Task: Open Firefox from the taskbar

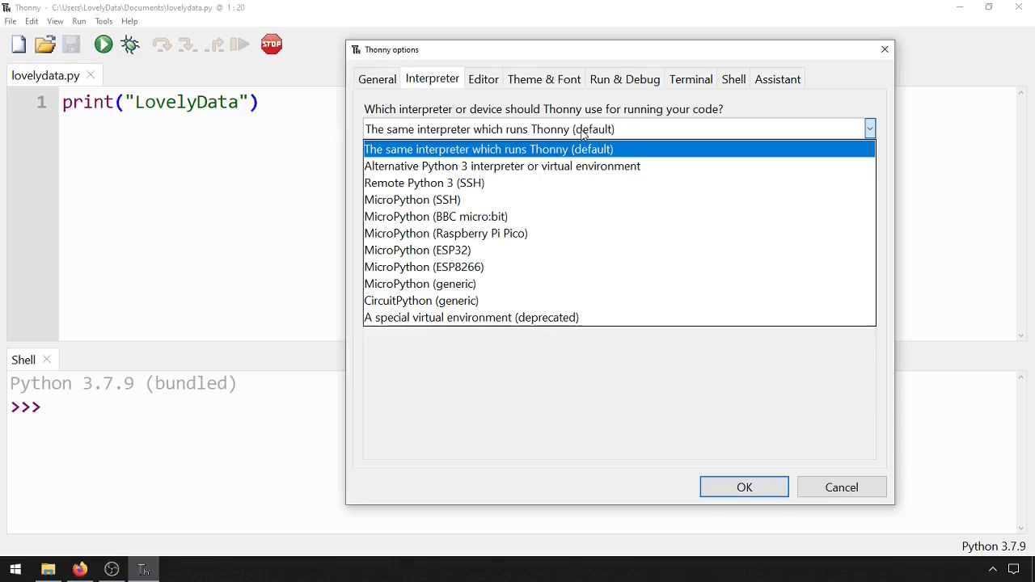Action: pyautogui.click(x=80, y=570)
